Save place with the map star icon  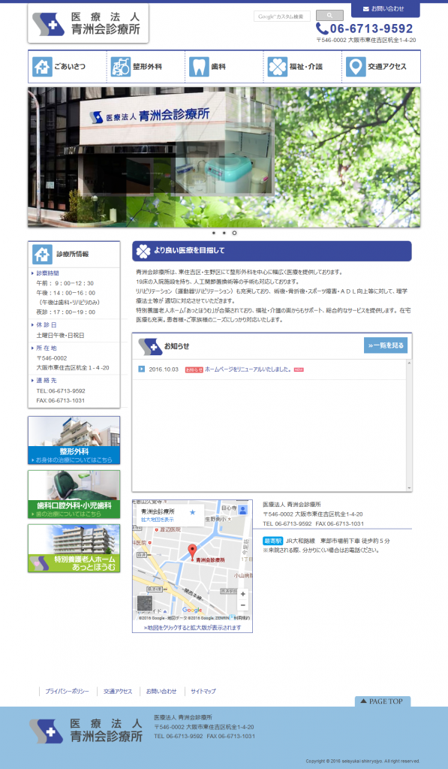coord(193,512)
